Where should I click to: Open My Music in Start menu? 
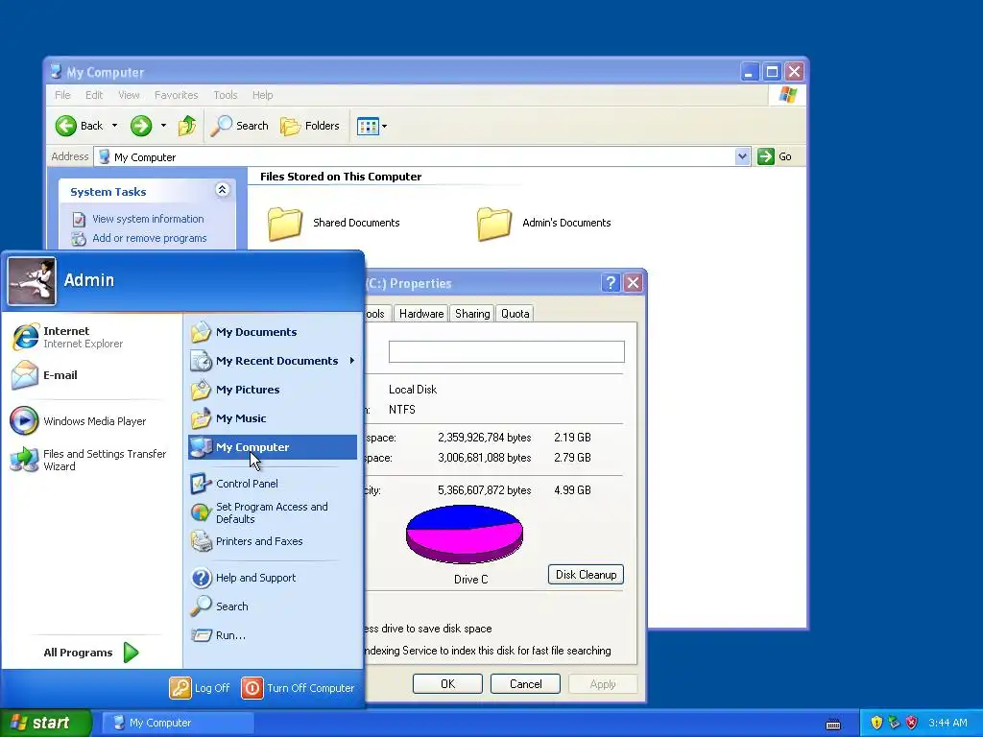click(273, 418)
